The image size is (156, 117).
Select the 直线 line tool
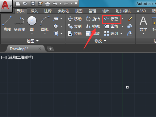click(x=7, y=24)
